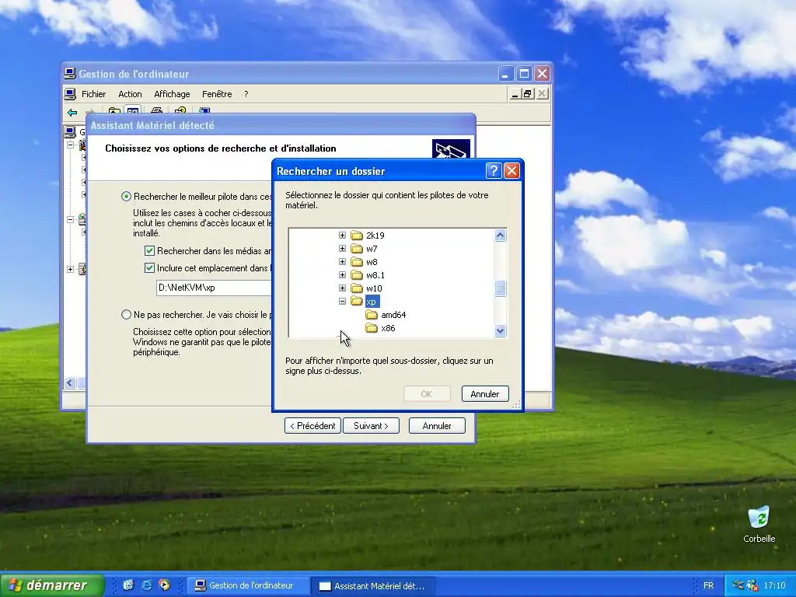Click the Gestion de l'ordinateur title bar icon
796x597 pixels.
(x=70, y=74)
